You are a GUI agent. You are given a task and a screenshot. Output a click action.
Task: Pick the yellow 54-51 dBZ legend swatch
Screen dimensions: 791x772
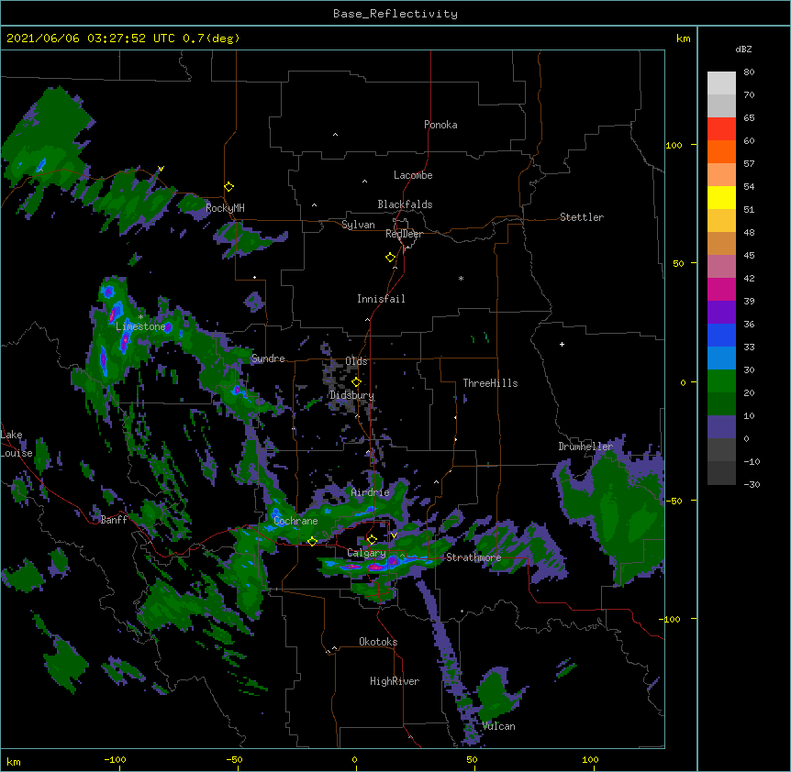click(721, 197)
